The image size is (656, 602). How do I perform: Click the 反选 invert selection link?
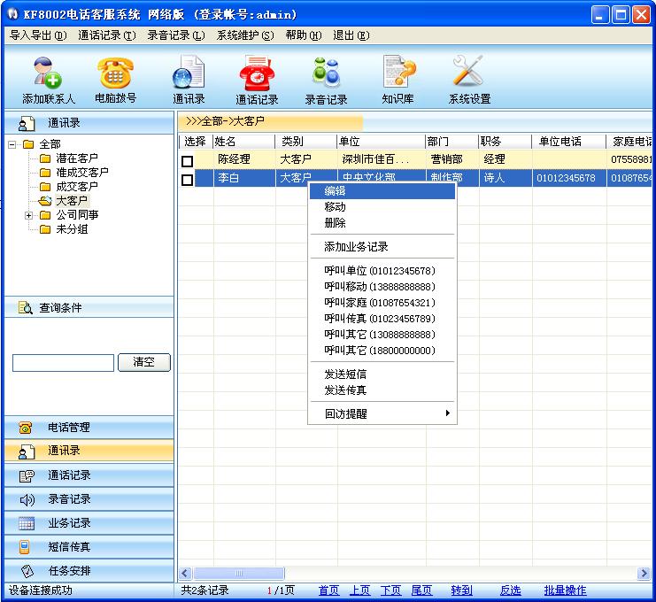click(511, 590)
